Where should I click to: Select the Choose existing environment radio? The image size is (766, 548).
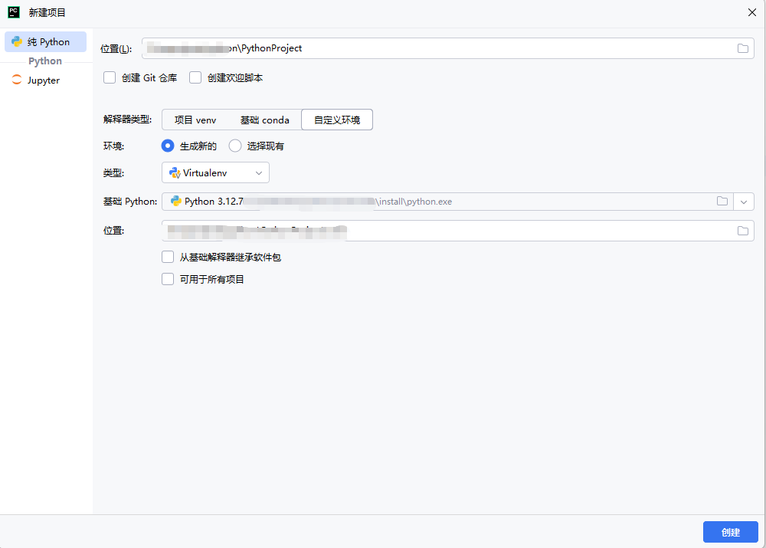[x=235, y=146]
